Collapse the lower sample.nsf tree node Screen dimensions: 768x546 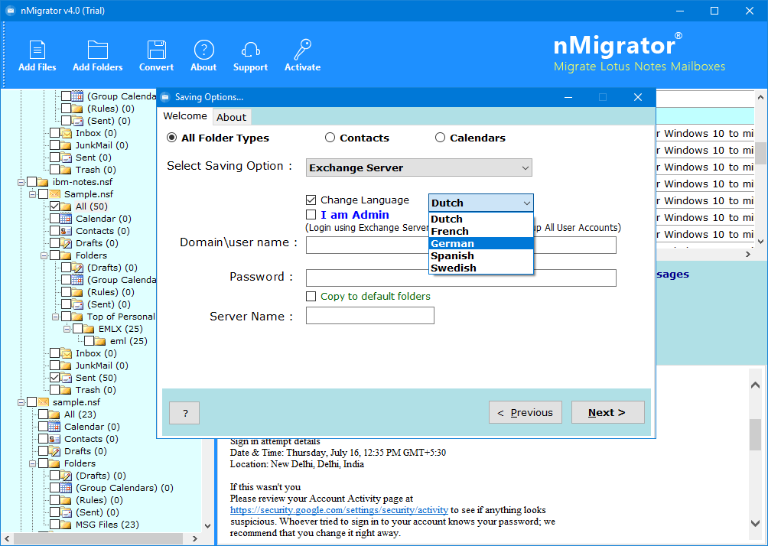pos(21,402)
